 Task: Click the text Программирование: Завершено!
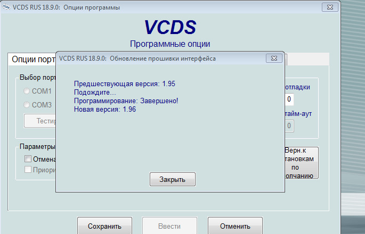tap(126, 101)
